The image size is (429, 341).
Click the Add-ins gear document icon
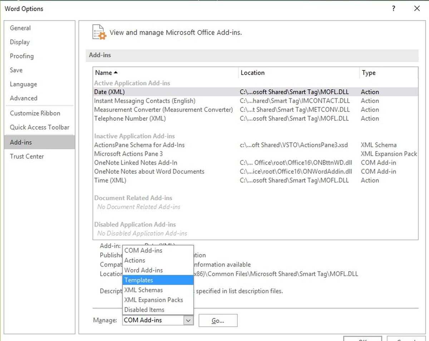pos(99,32)
